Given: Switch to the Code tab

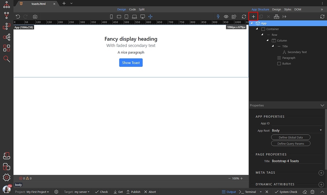Looking at the screenshot, I should [132, 9].
